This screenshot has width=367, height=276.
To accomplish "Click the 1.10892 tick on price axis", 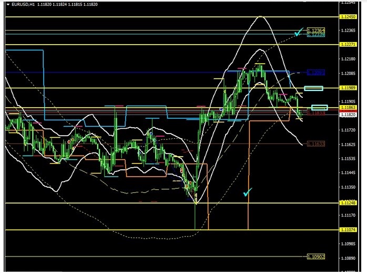I will pyautogui.click(x=350, y=259).
